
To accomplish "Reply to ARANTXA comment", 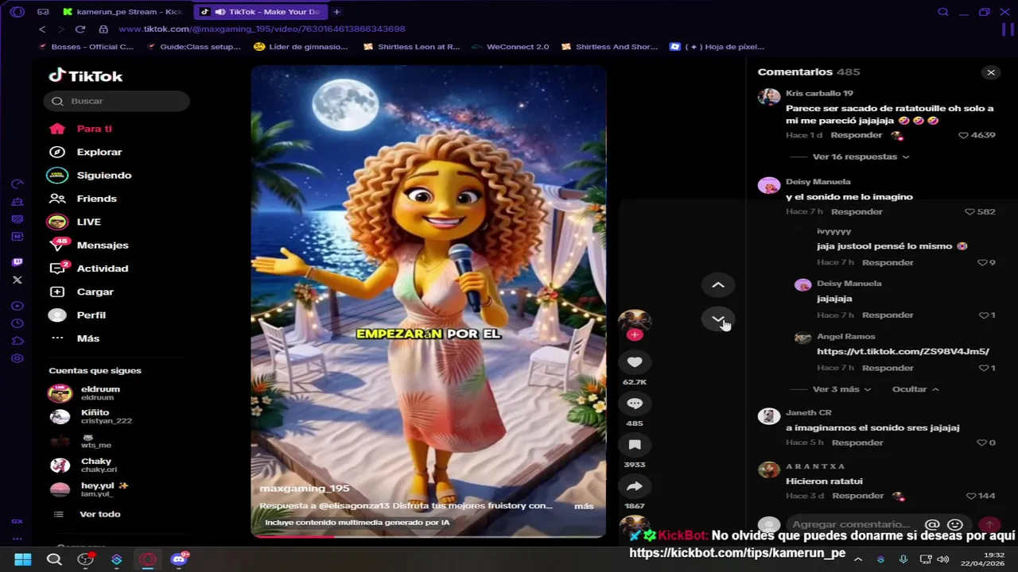I will pyautogui.click(x=857, y=496).
